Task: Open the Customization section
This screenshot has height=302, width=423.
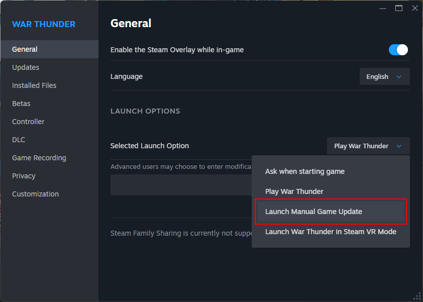Action: coord(35,194)
